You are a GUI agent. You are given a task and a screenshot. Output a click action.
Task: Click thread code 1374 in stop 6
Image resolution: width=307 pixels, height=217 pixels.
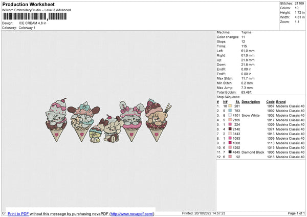point(271,129)
